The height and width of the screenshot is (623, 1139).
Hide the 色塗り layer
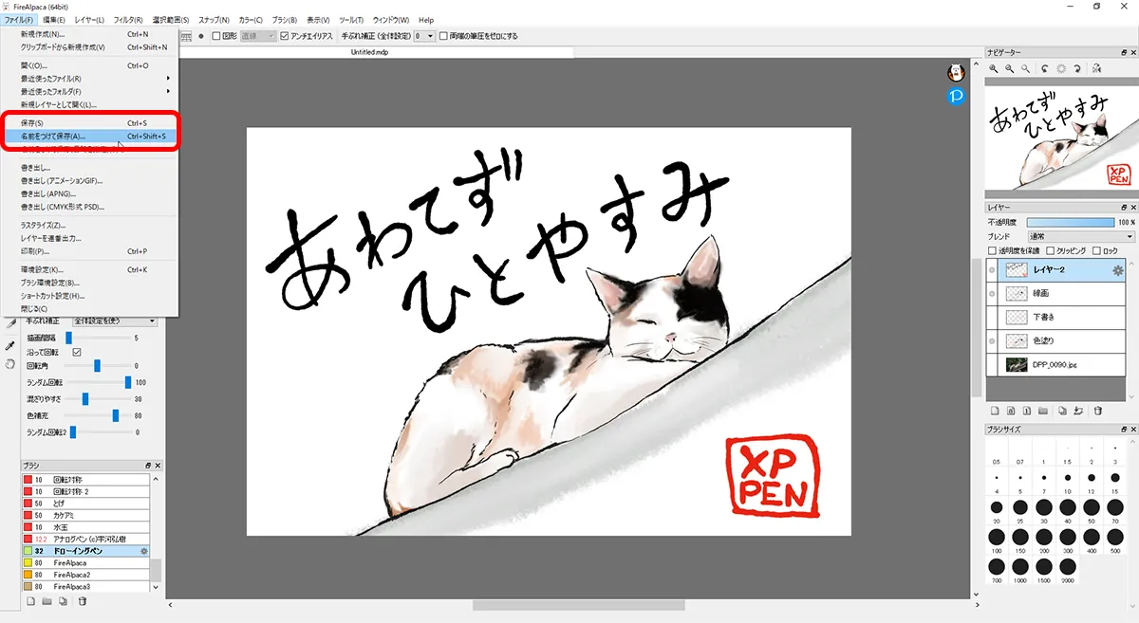(x=993, y=340)
